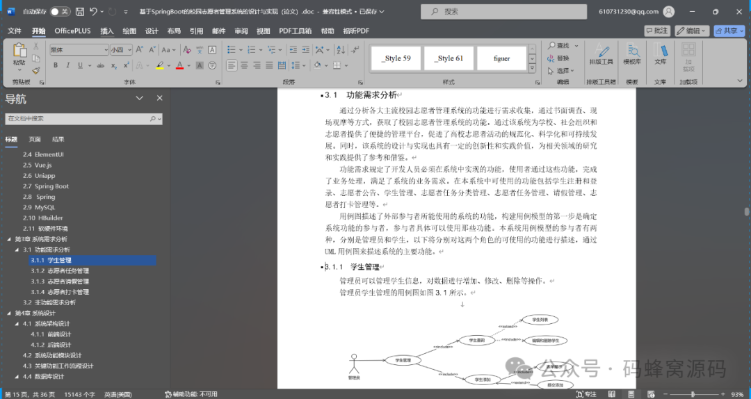
Task: Decrease paragraph indent
Action: [293, 49]
